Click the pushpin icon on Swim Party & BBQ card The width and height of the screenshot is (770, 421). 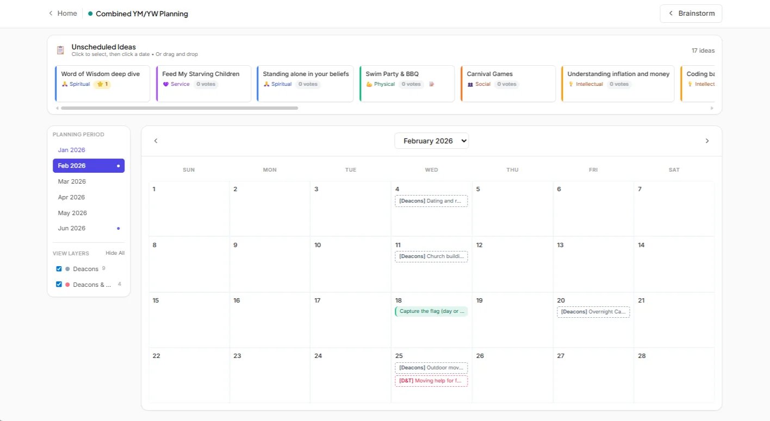pos(432,84)
